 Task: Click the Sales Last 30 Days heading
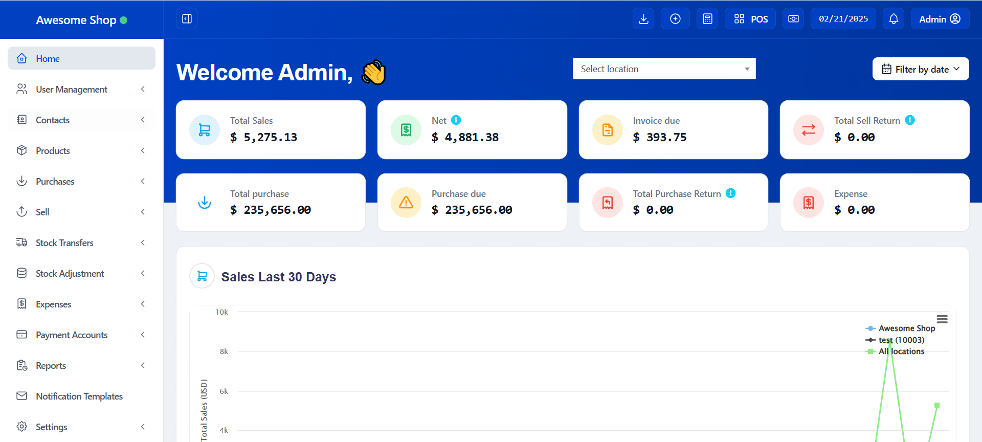(x=279, y=277)
